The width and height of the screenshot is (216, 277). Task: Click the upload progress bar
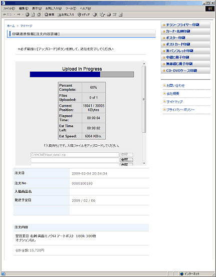82,74
